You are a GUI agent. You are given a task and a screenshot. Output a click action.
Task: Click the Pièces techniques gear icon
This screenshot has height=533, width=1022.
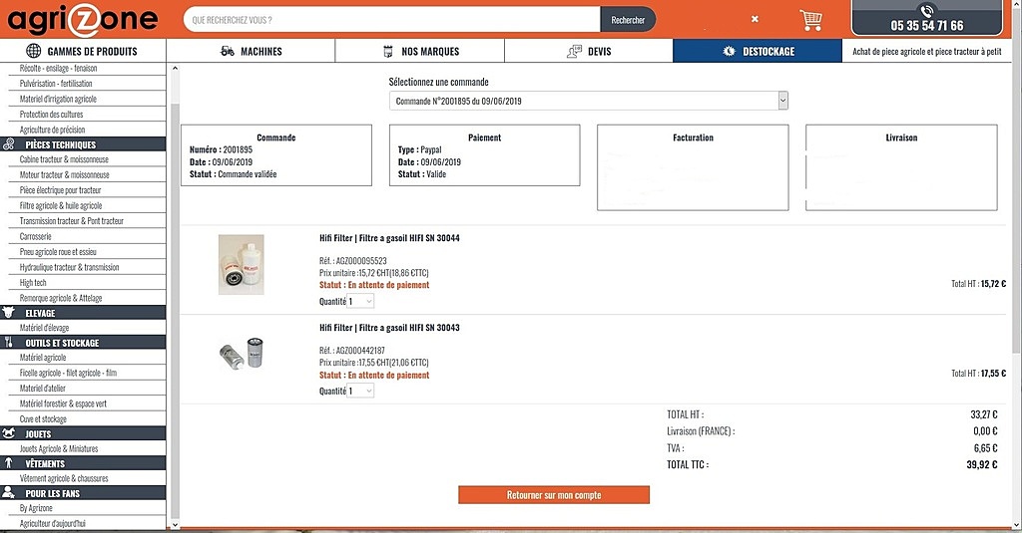[x=8, y=144]
